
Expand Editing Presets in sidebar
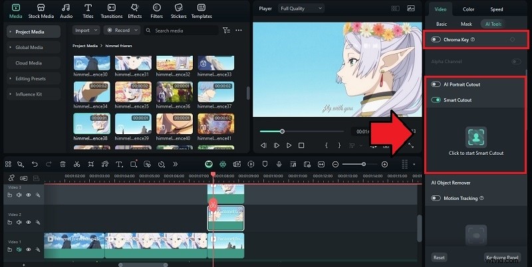coord(11,78)
